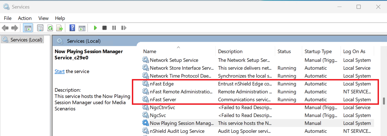Select the nFast Remote Administration service name

(181, 91)
